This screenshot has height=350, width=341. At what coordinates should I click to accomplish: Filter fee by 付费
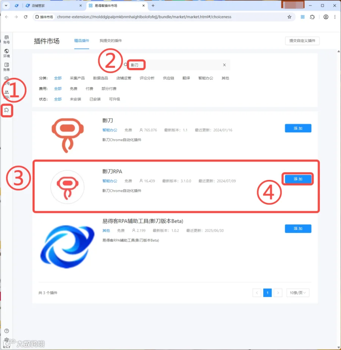coord(89,88)
